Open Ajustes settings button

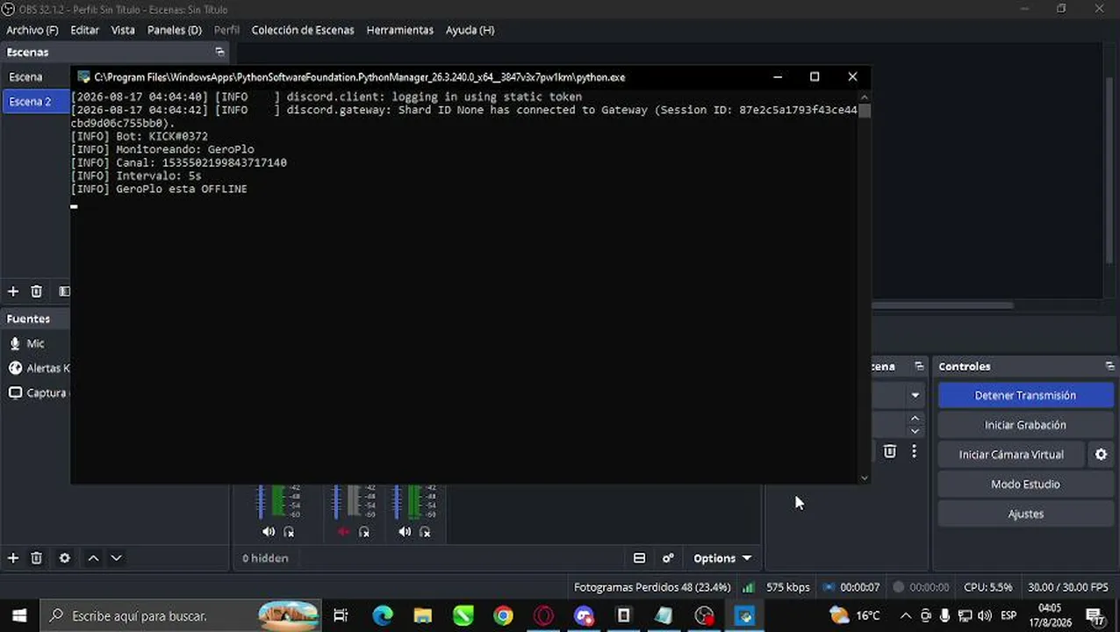[1025, 514]
